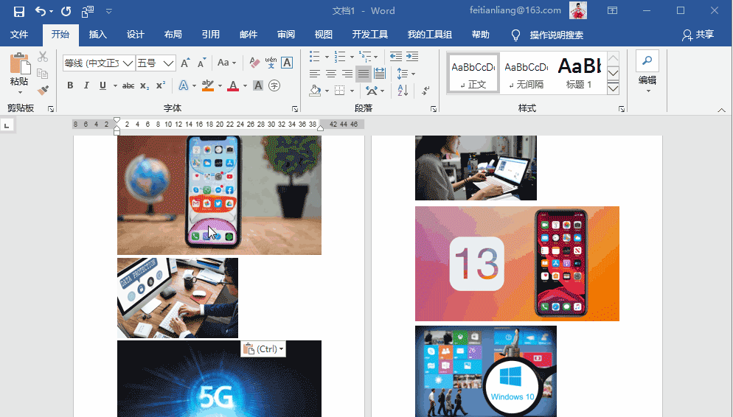Screen dimensions: 733x417
Task: Apply a bulleted list
Action: click(x=315, y=57)
